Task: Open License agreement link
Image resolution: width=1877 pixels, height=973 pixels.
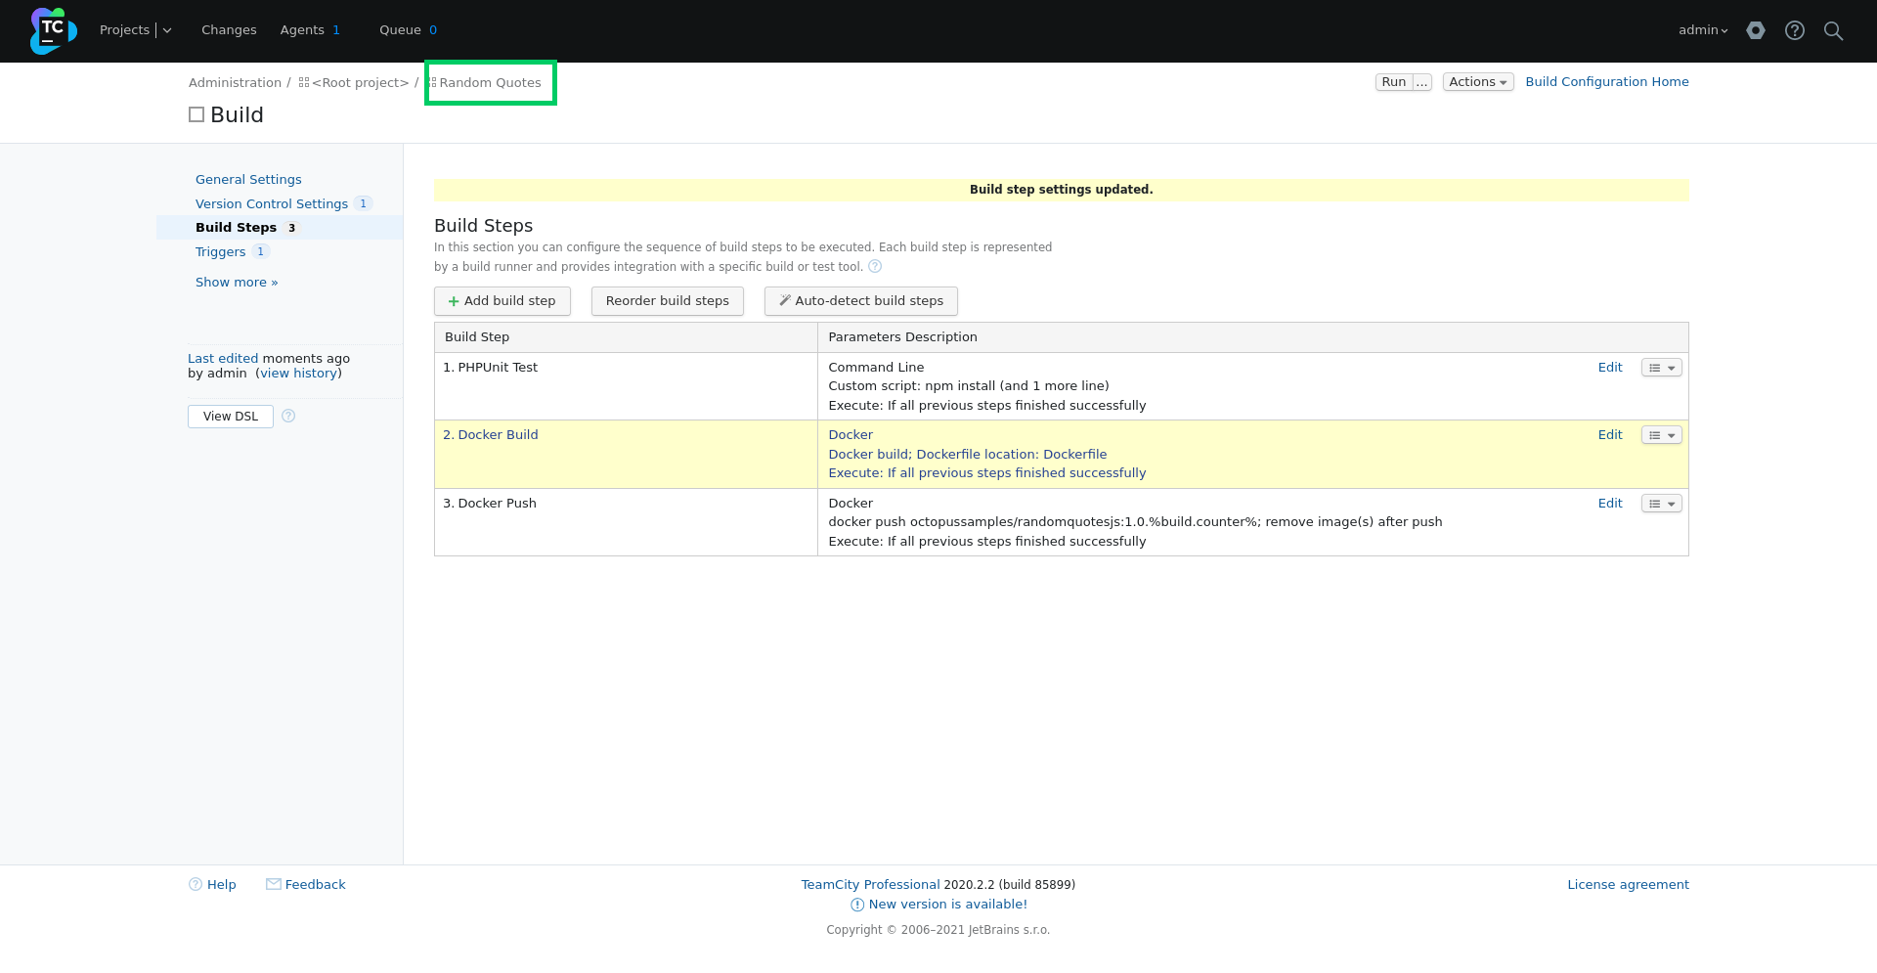Action: (1628, 885)
